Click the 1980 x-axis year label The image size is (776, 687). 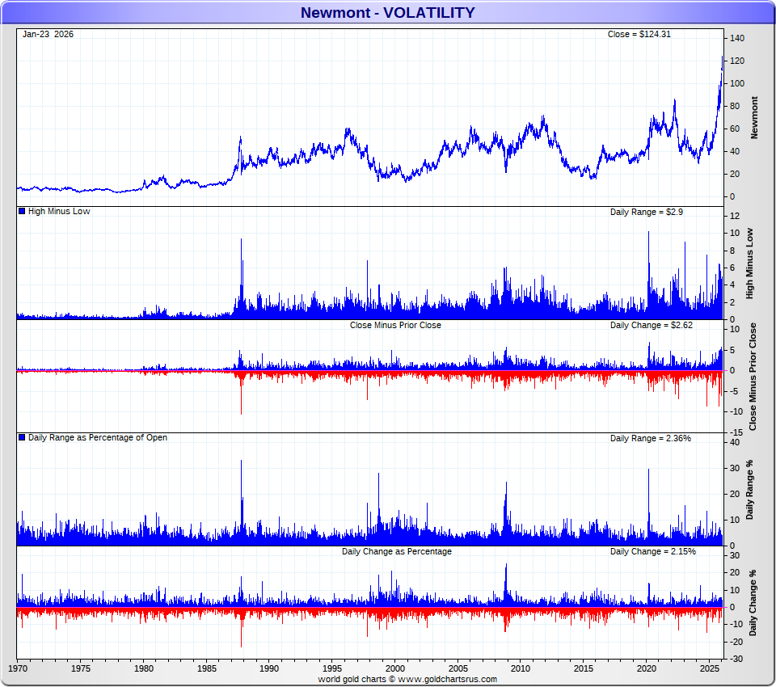click(144, 668)
